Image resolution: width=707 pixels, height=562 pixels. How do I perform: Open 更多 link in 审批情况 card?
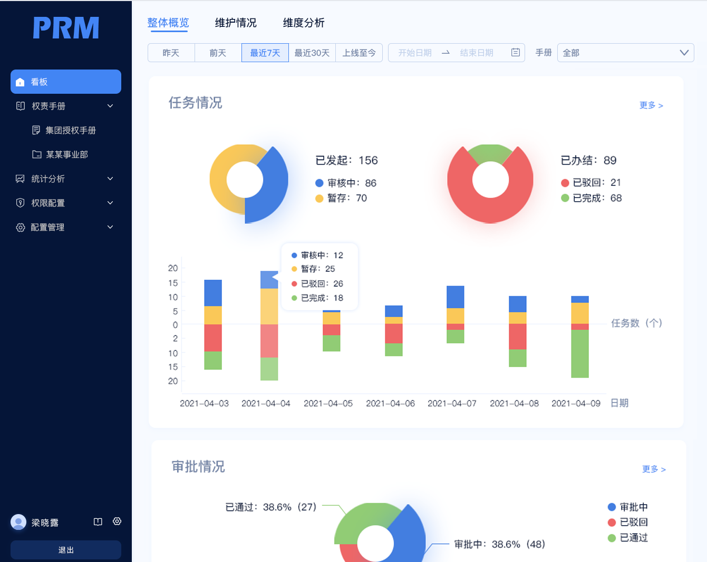point(654,469)
